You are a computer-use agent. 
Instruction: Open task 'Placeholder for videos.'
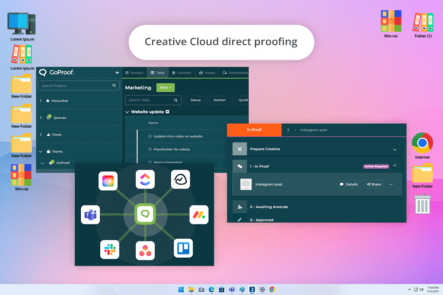[172, 149]
